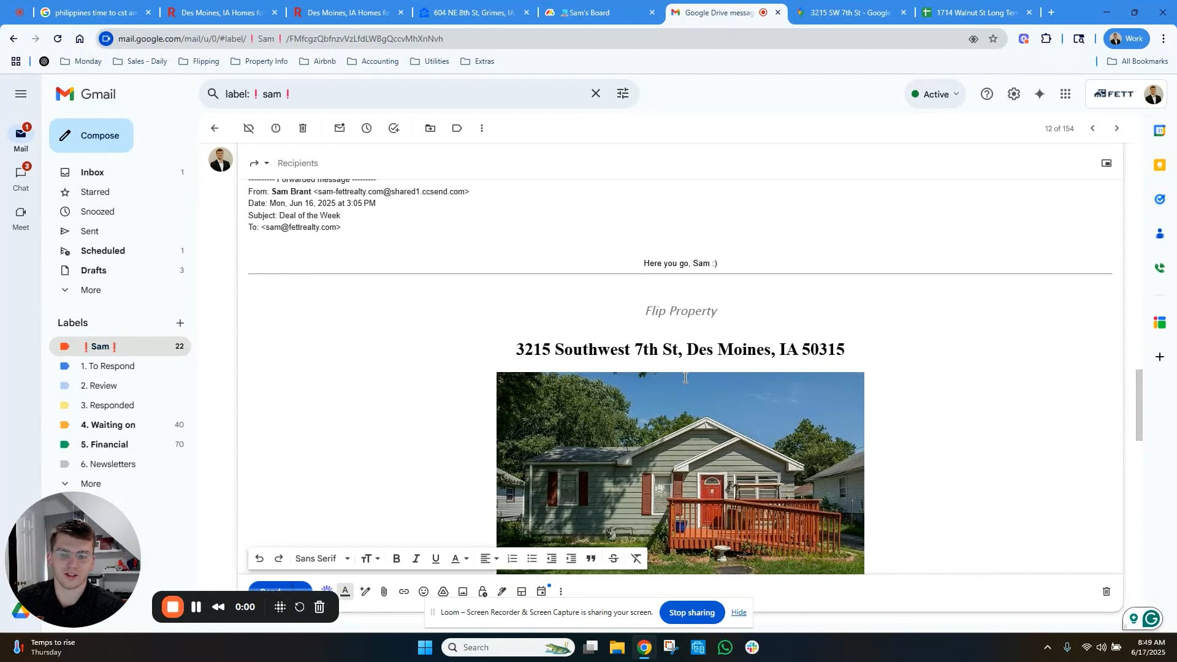
Task: Click the trash delete email icon
Action: 303,128
